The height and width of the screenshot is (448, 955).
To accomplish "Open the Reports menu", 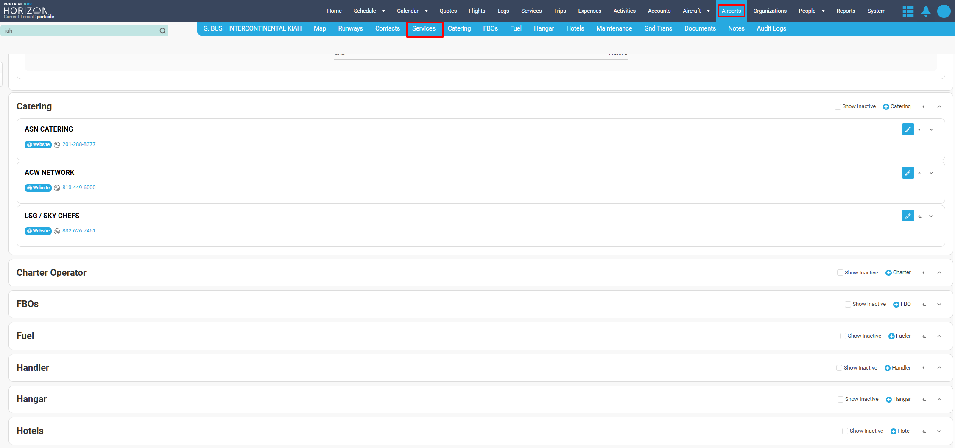I will coord(845,11).
